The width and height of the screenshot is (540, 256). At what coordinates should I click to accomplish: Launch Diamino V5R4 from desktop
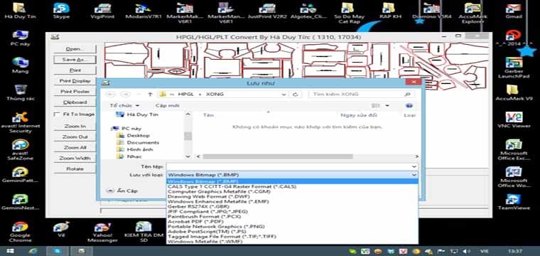(x=431, y=11)
